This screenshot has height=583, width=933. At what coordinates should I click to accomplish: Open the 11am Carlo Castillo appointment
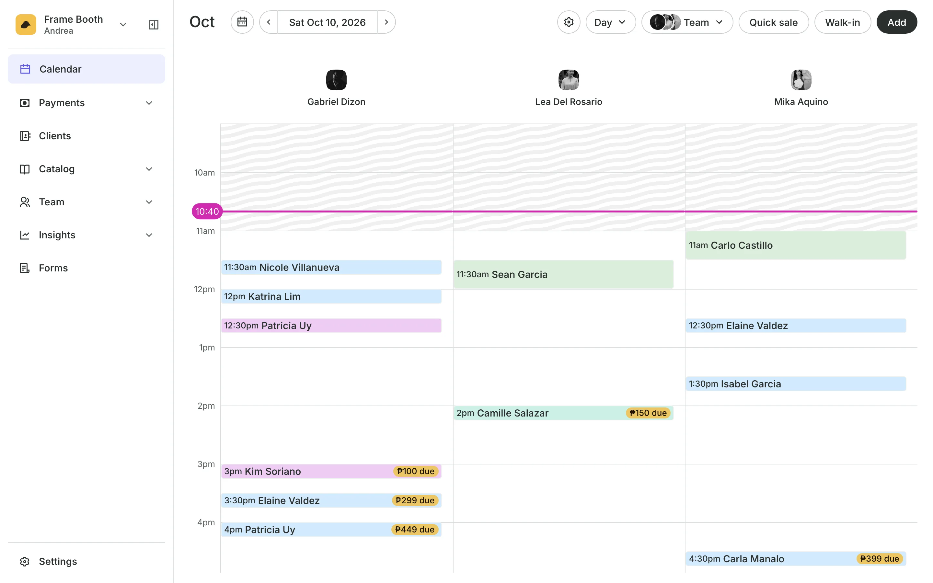796,245
